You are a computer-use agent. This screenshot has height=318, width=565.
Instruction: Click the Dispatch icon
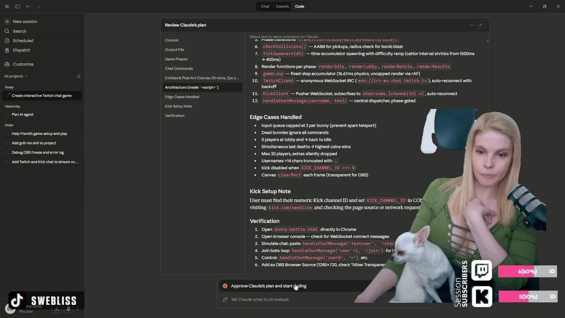click(7, 50)
